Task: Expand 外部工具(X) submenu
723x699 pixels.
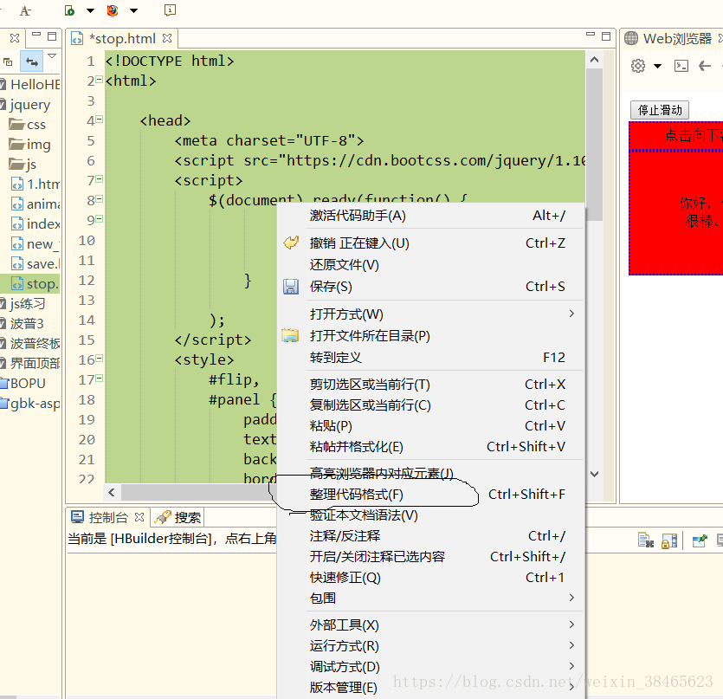Action: [x=431, y=625]
